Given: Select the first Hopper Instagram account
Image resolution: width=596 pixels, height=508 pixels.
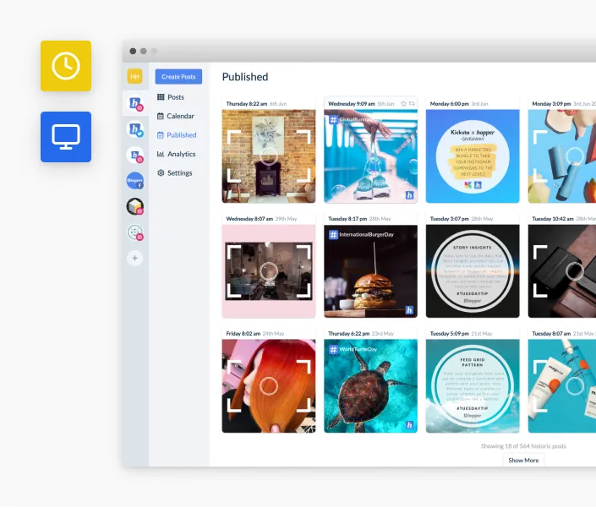Looking at the screenshot, I should (x=135, y=103).
